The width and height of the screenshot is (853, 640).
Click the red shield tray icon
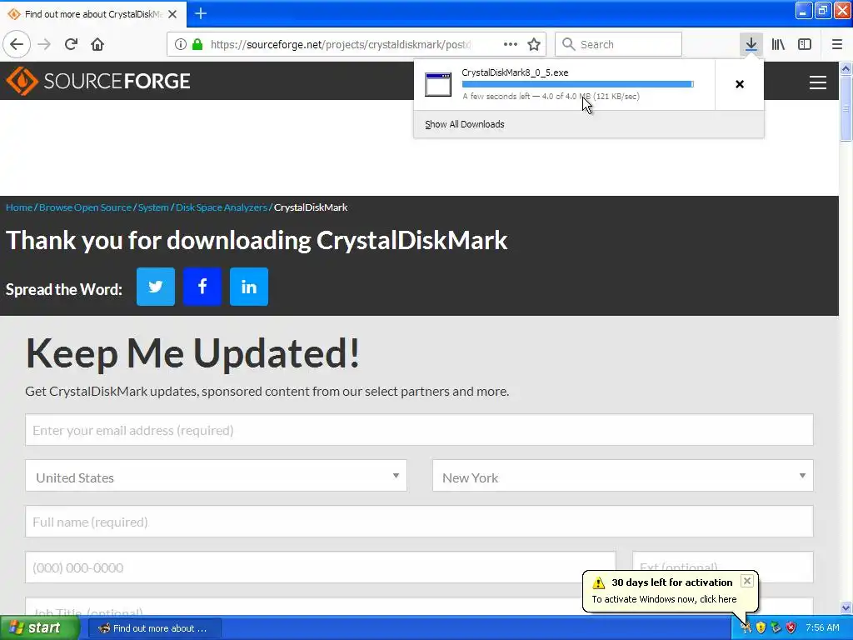coord(791,628)
